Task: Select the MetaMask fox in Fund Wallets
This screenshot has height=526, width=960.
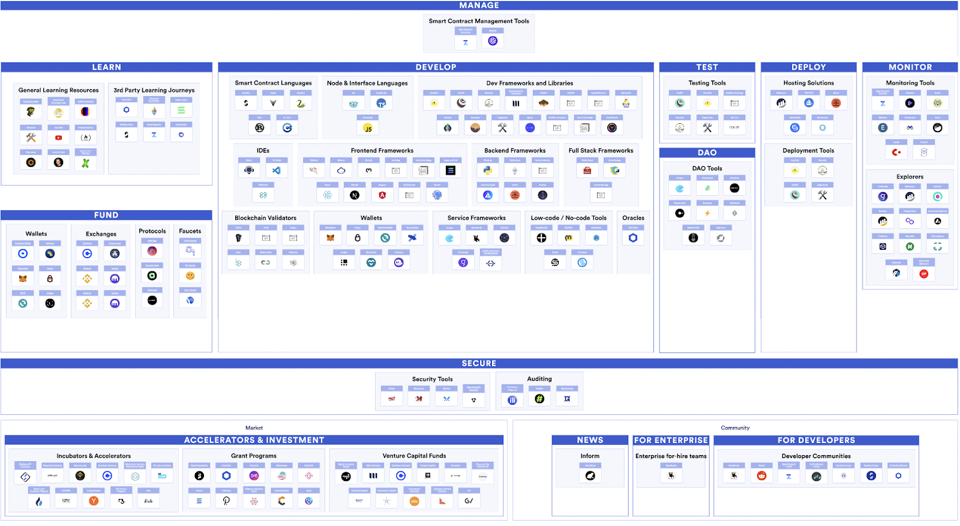Action: tap(23, 279)
